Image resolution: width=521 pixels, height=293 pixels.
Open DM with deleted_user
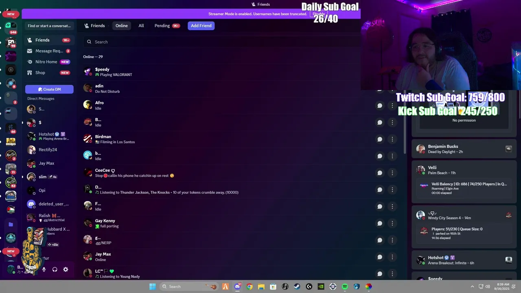click(x=49, y=204)
